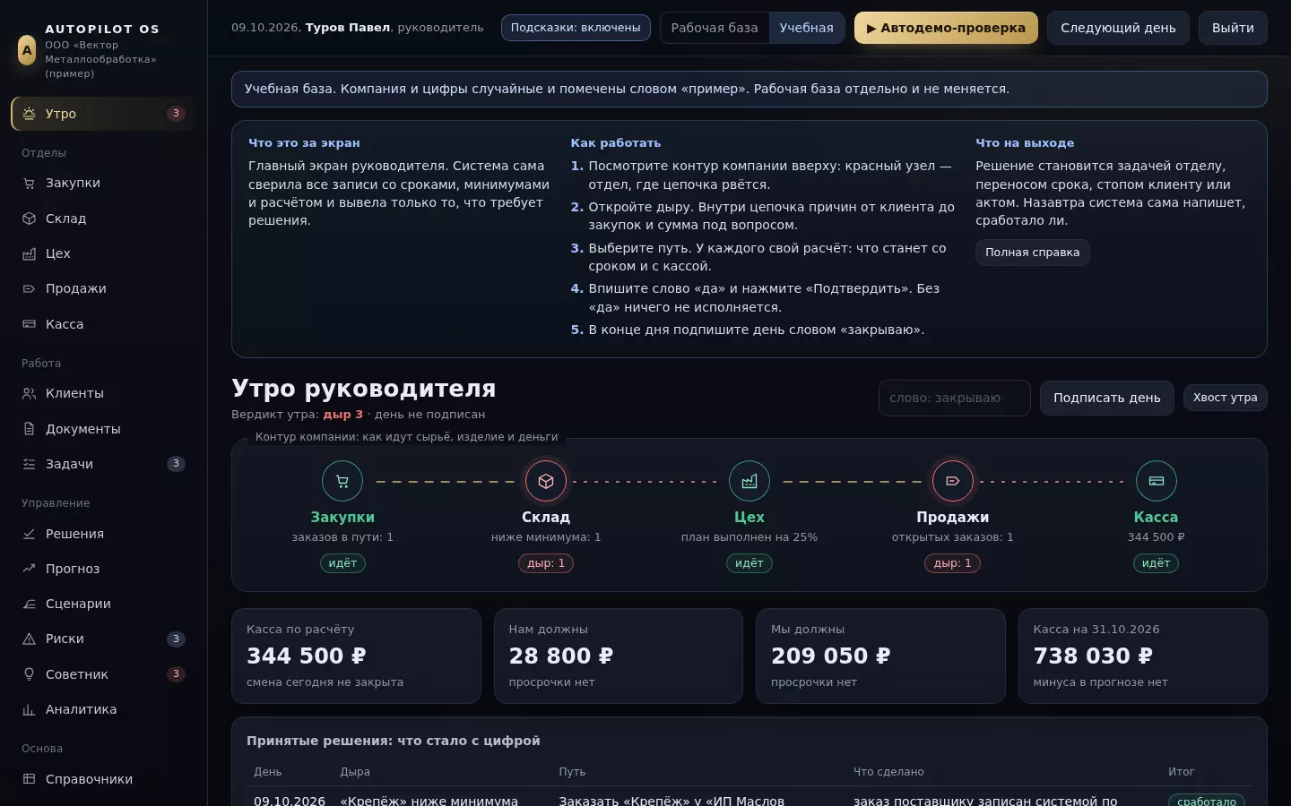Click the Документы sidebar label

point(83,429)
